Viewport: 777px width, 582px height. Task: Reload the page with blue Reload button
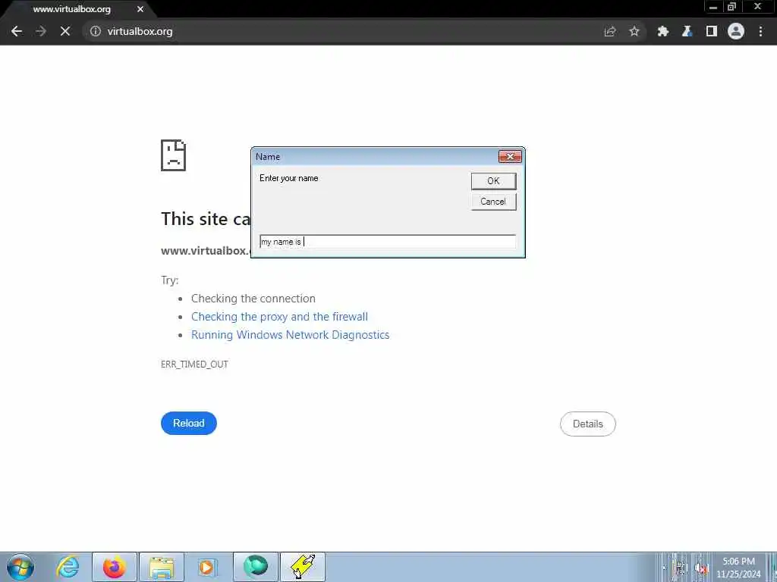click(x=189, y=423)
